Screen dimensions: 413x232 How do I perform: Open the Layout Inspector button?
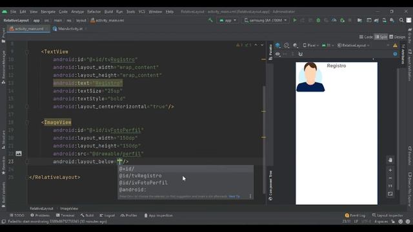(x=388, y=215)
